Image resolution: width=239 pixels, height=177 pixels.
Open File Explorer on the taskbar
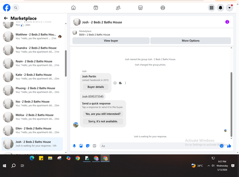[x=50, y=158]
